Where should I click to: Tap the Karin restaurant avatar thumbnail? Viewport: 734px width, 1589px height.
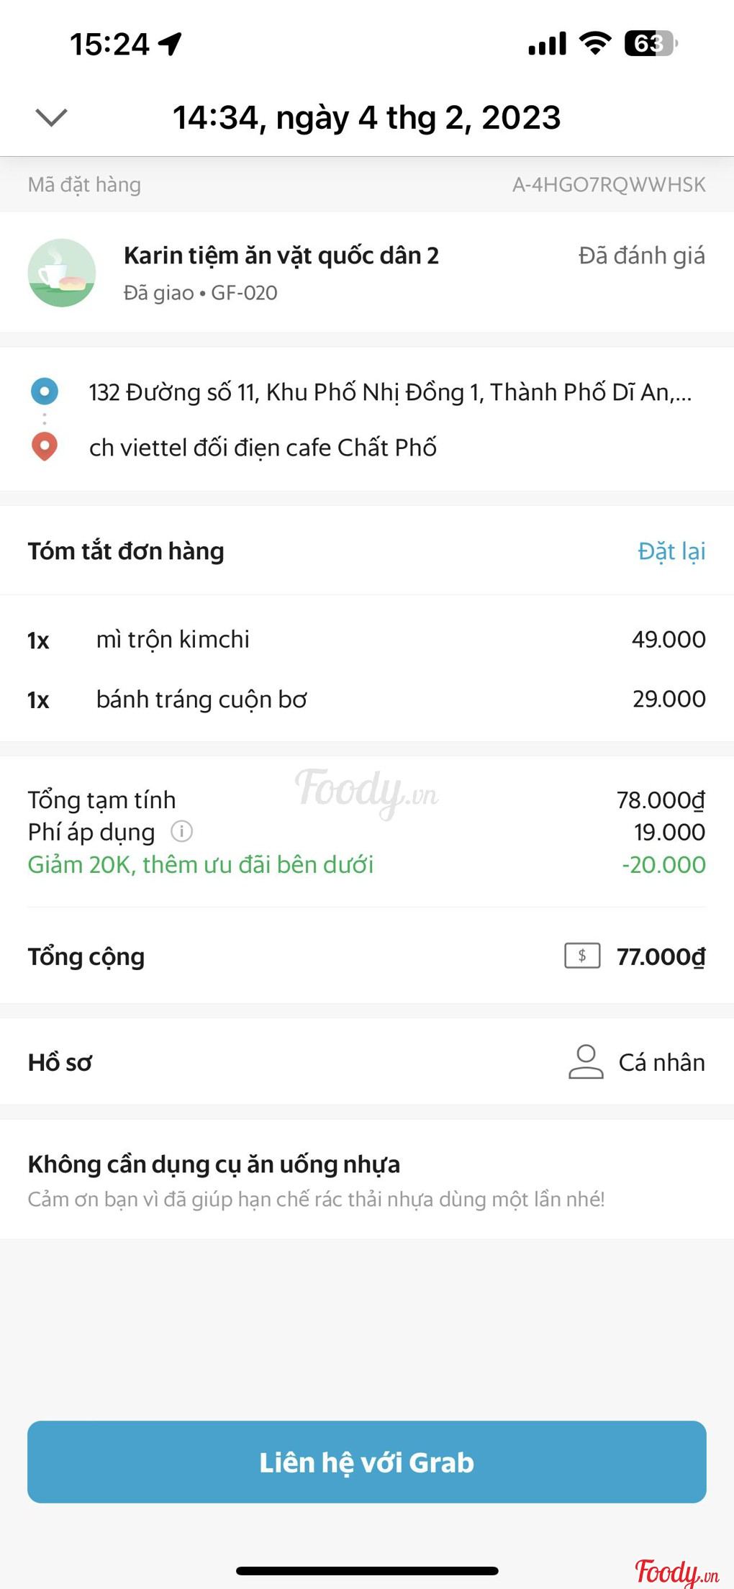tap(62, 273)
